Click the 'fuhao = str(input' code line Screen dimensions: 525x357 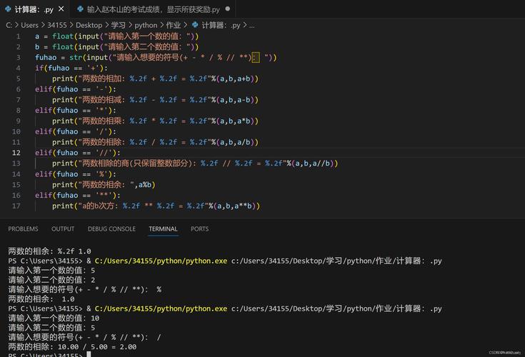[x=156, y=58]
